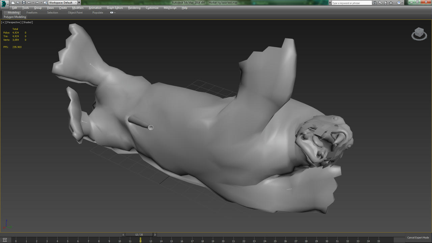Open Subscription Center wrench icon

[380, 3]
